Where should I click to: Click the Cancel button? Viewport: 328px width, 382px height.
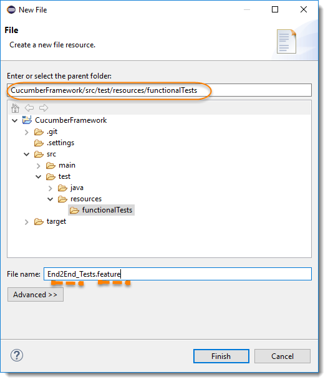coord(282,356)
